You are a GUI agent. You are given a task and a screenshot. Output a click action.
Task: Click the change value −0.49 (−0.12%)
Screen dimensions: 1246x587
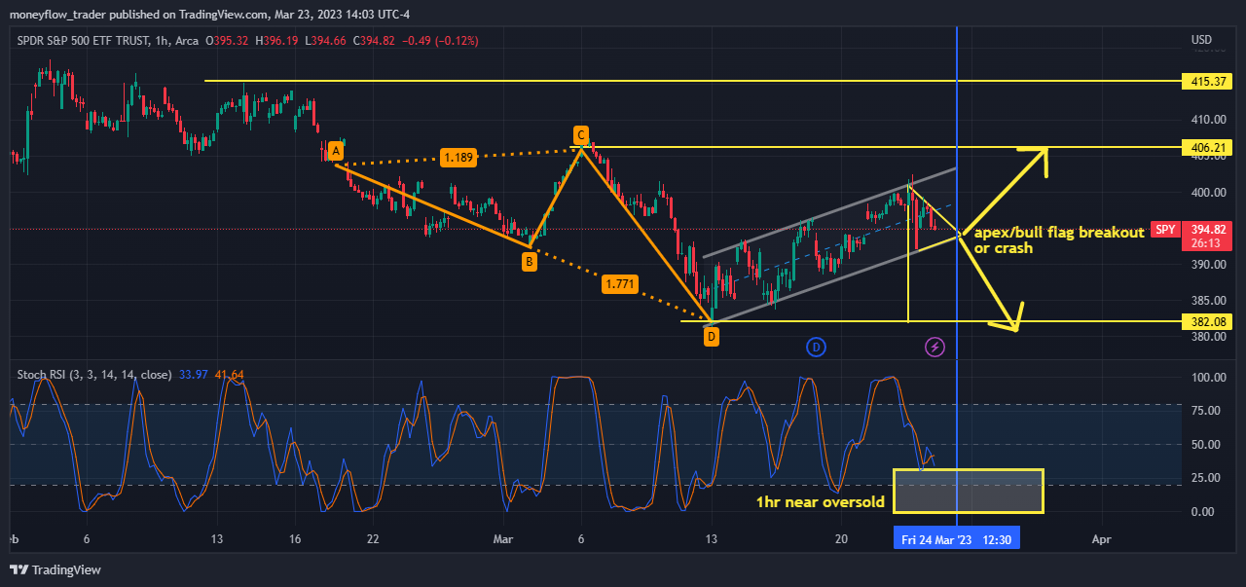coord(440,41)
